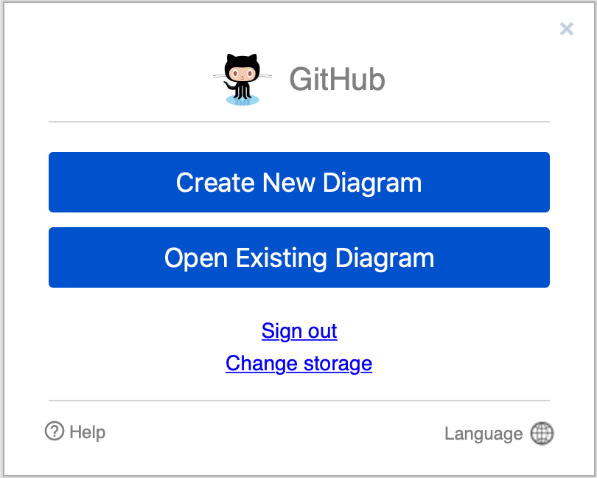Select the globe symbol next to Language
The height and width of the screenshot is (478, 597).
coord(542,434)
